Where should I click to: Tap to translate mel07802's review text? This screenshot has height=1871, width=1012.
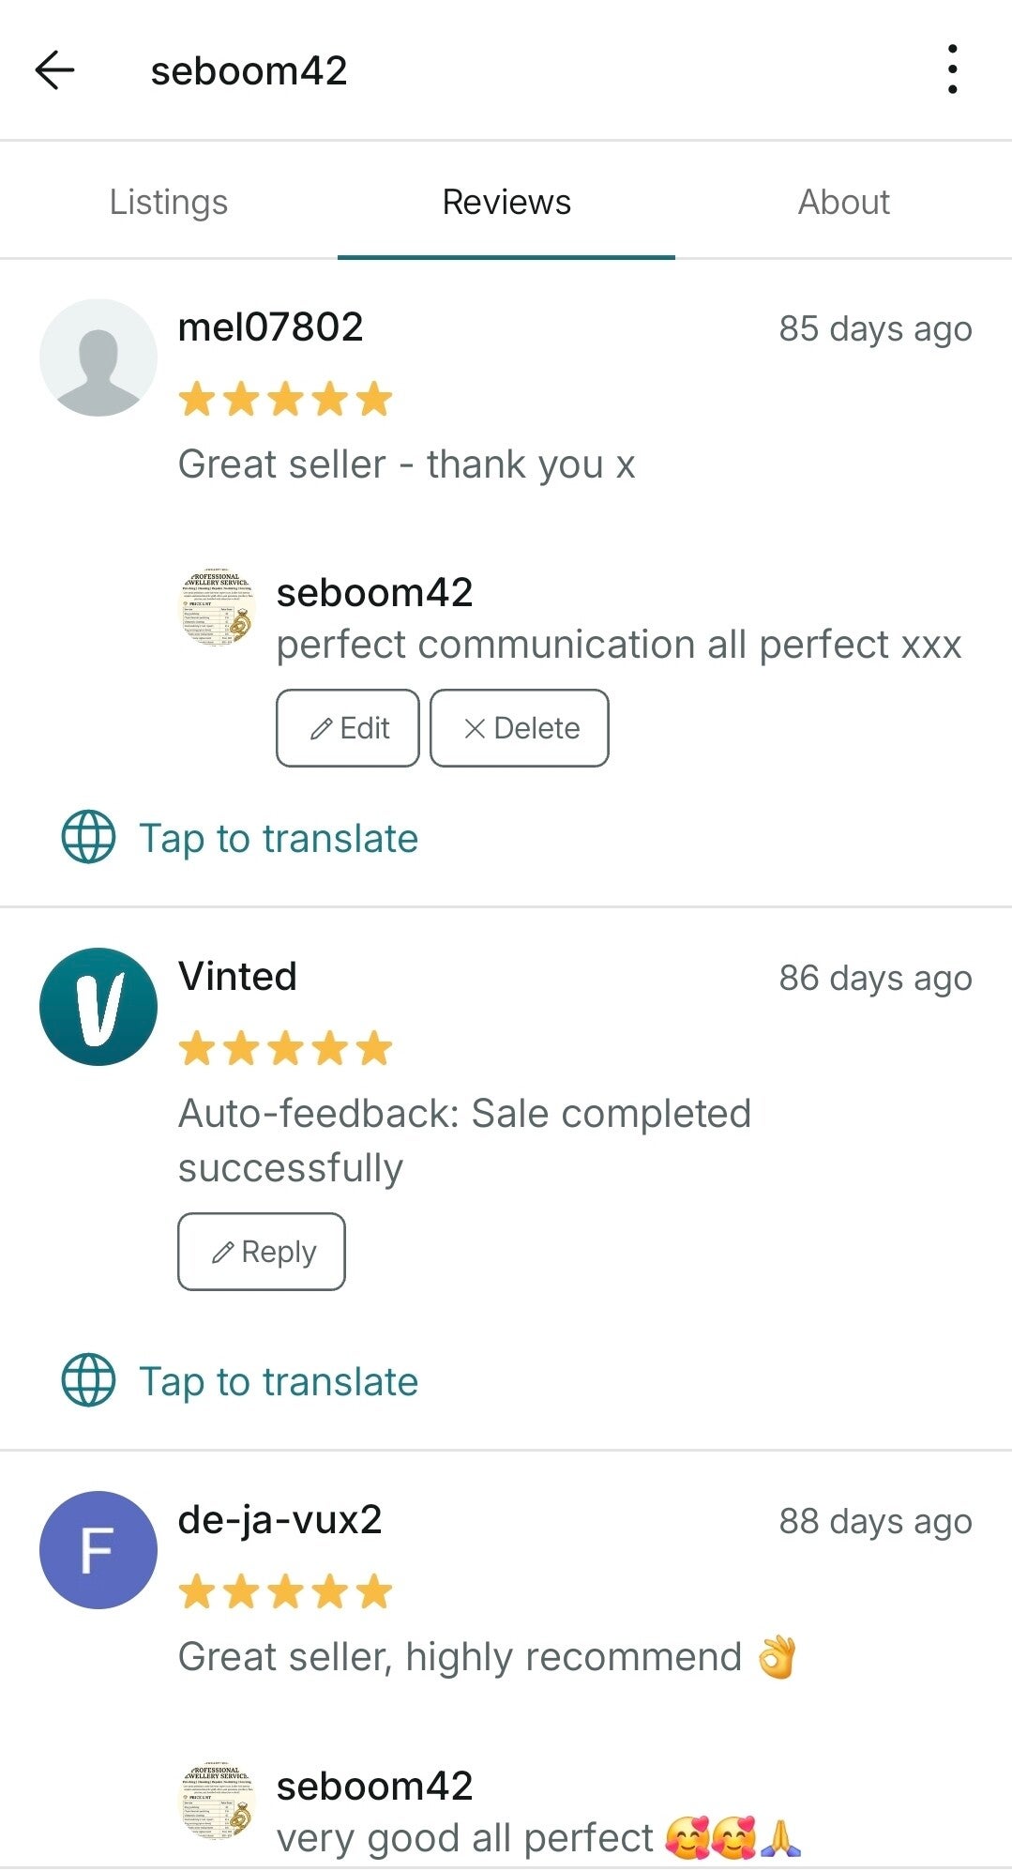coord(279,839)
